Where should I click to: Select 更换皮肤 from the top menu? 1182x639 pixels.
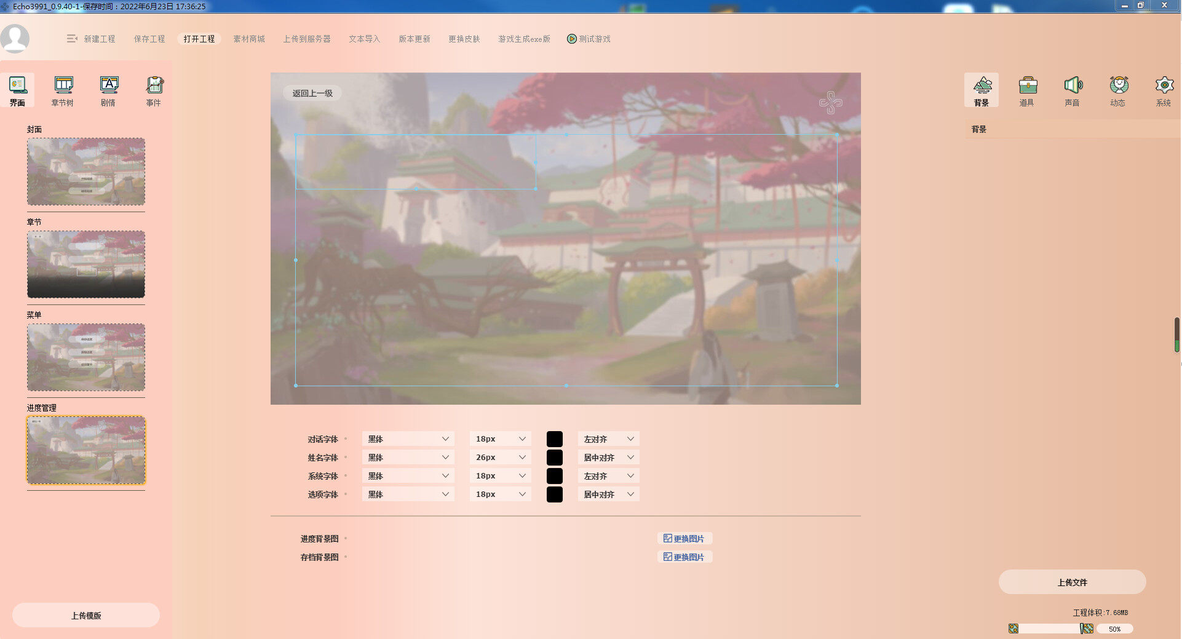click(x=464, y=38)
